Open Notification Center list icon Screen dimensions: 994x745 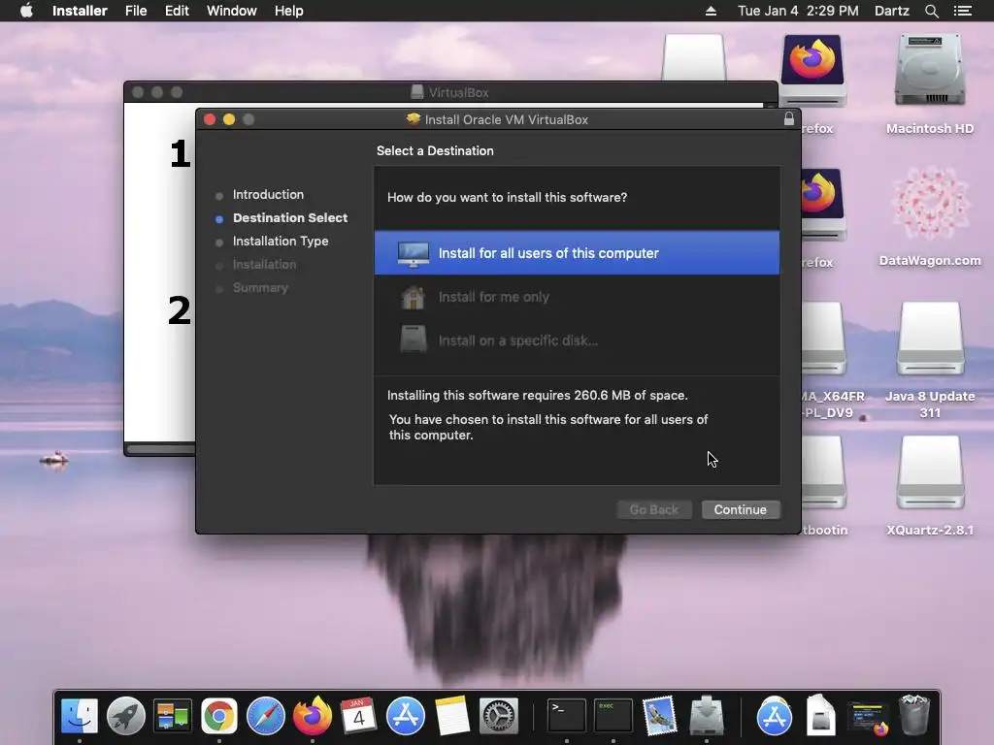pos(962,11)
